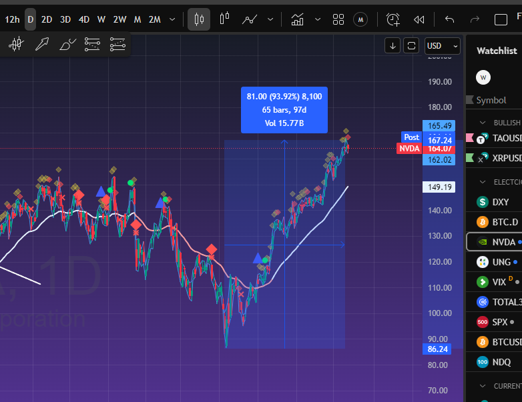Collapse the BULLISH watchlist section

(483, 123)
